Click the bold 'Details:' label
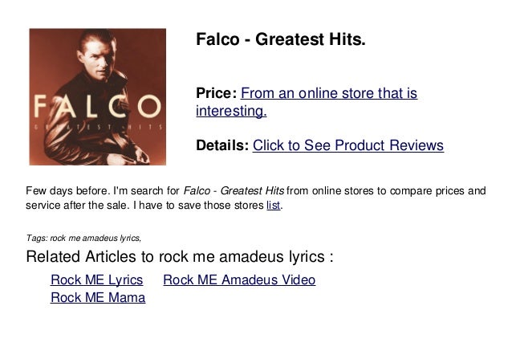 pos(222,145)
